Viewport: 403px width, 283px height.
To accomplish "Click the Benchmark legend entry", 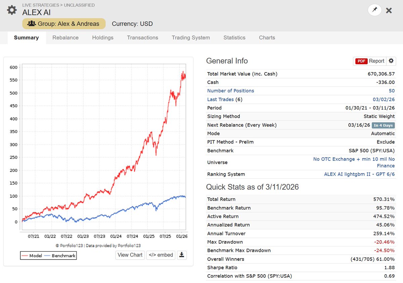I will (60, 256).
